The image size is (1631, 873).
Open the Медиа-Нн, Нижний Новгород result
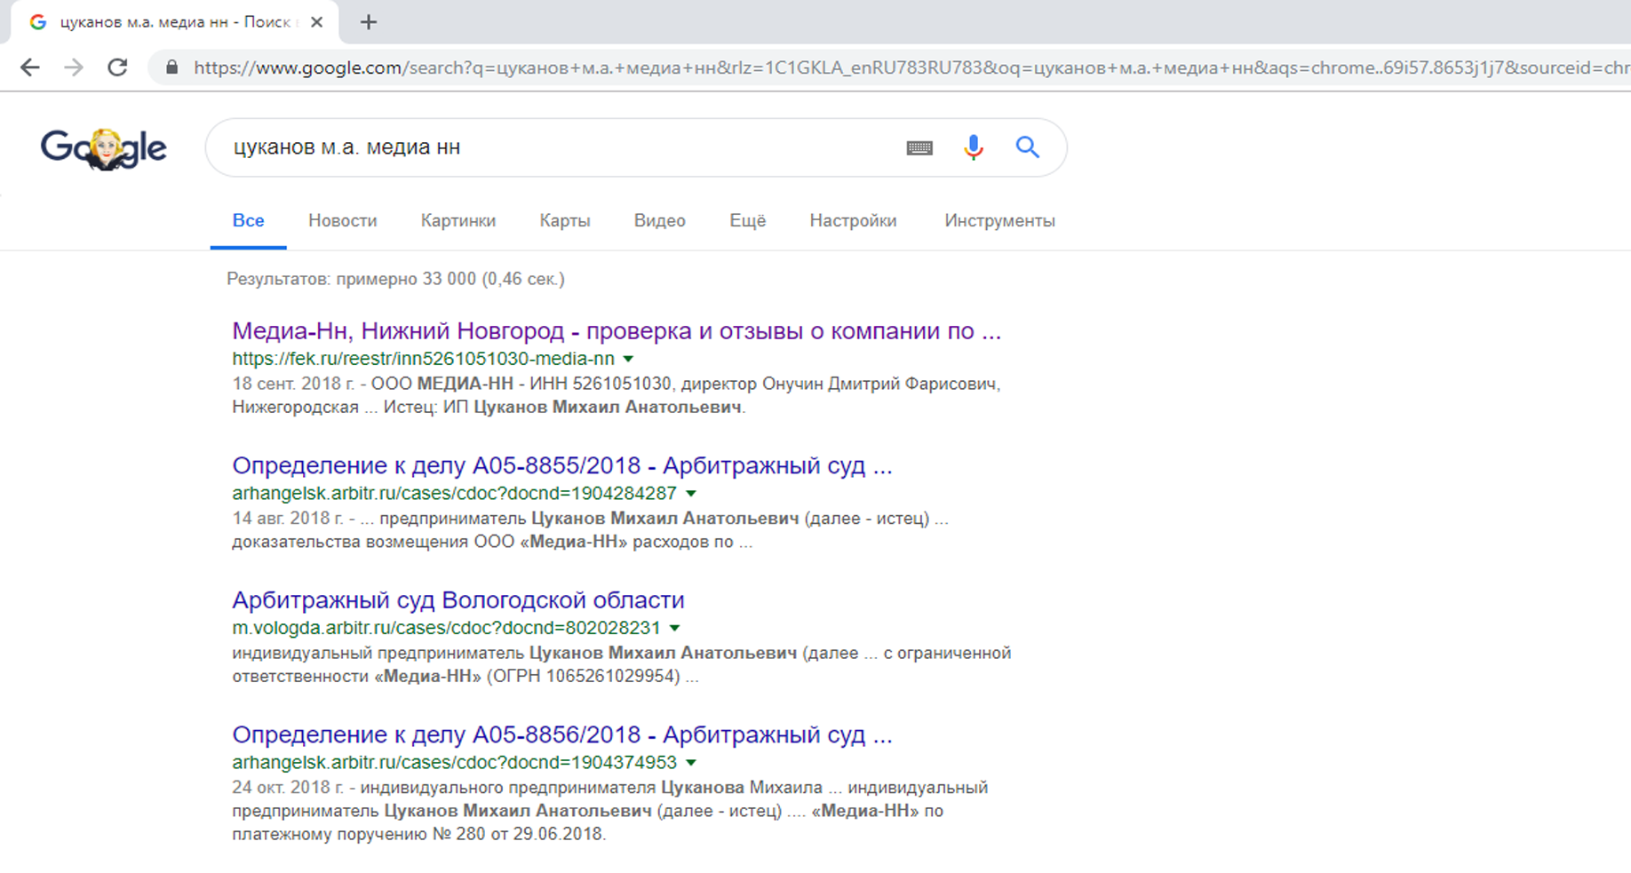[617, 331]
